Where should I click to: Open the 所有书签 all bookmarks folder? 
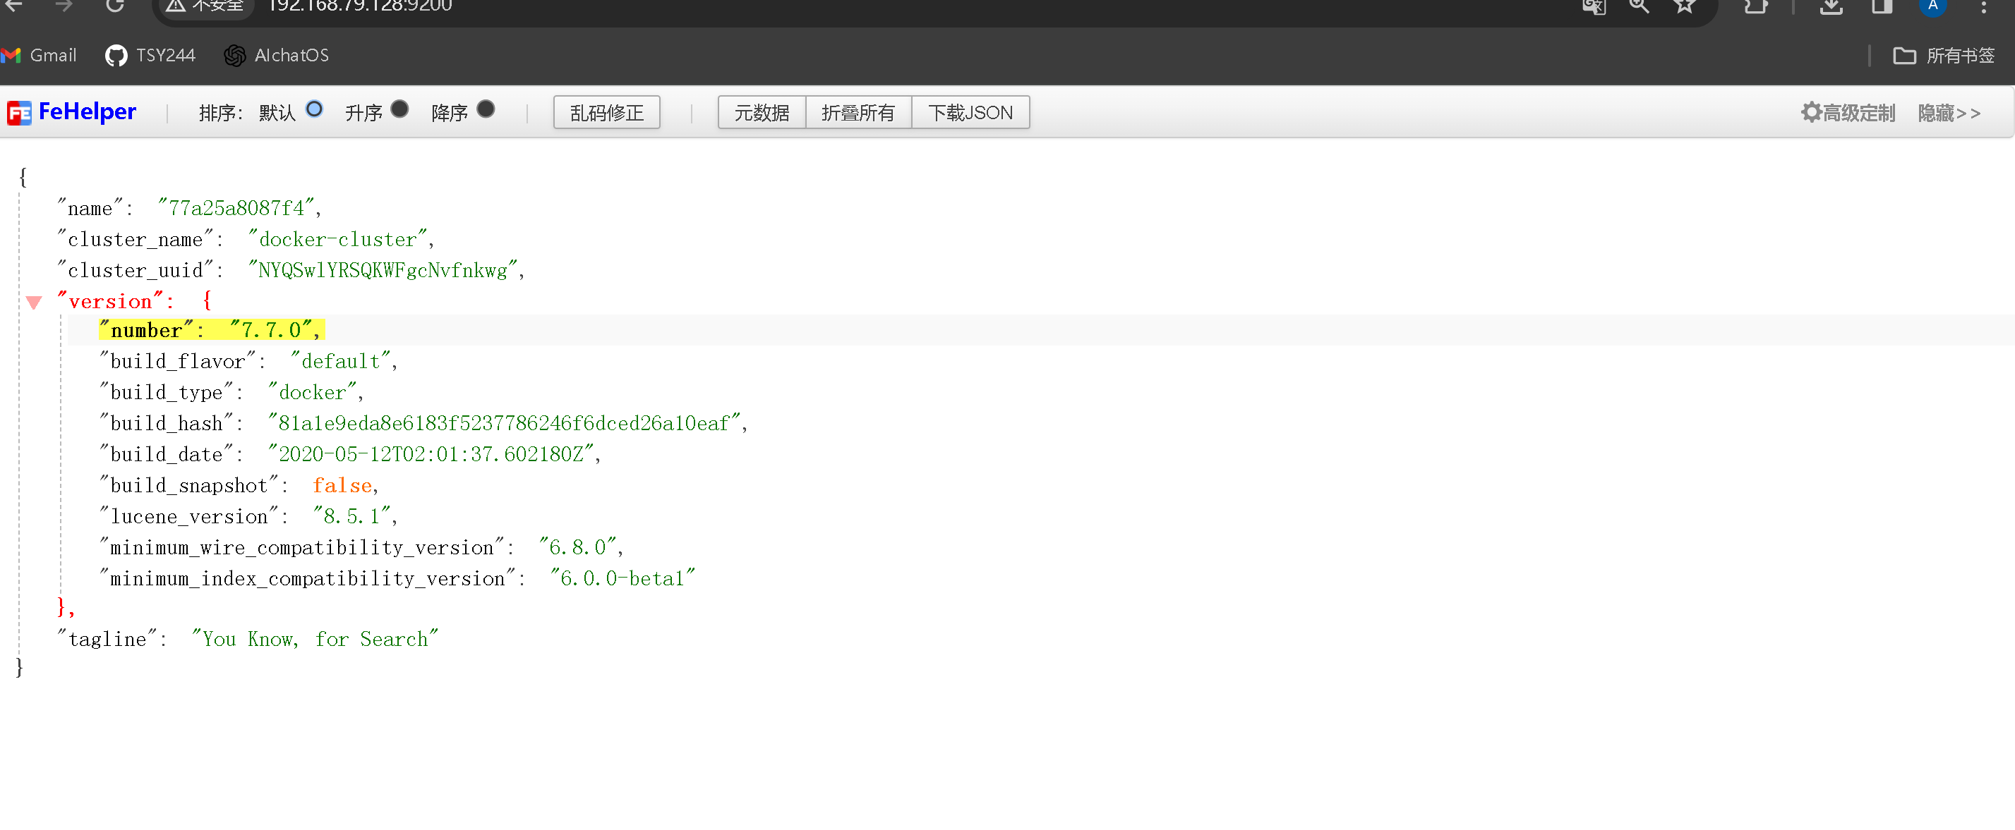point(1944,56)
